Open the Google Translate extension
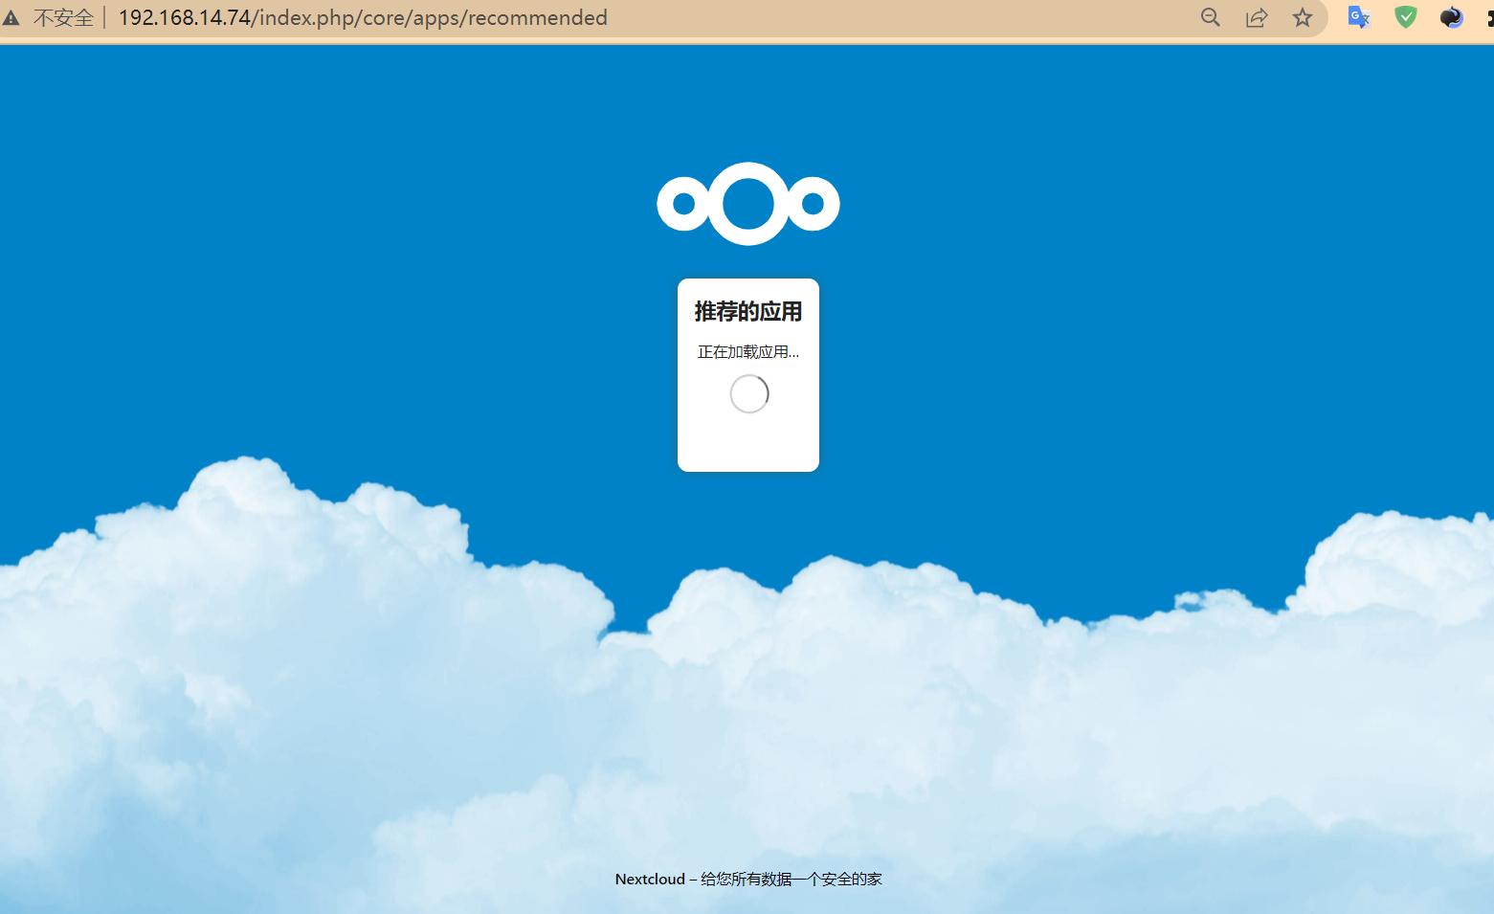 [1359, 18]
